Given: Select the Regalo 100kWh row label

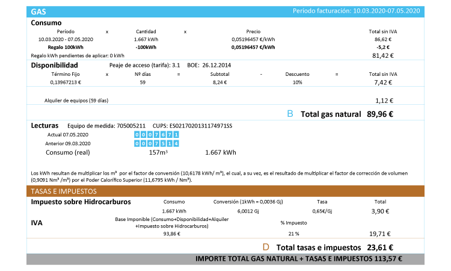Looking at the screenshot, I should tap(66, 46).
